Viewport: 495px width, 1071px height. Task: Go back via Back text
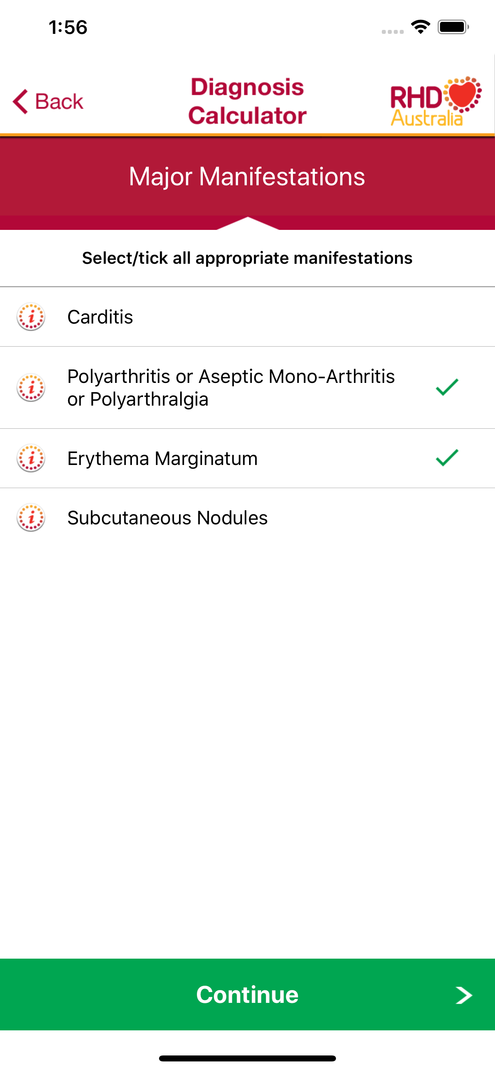59,102
